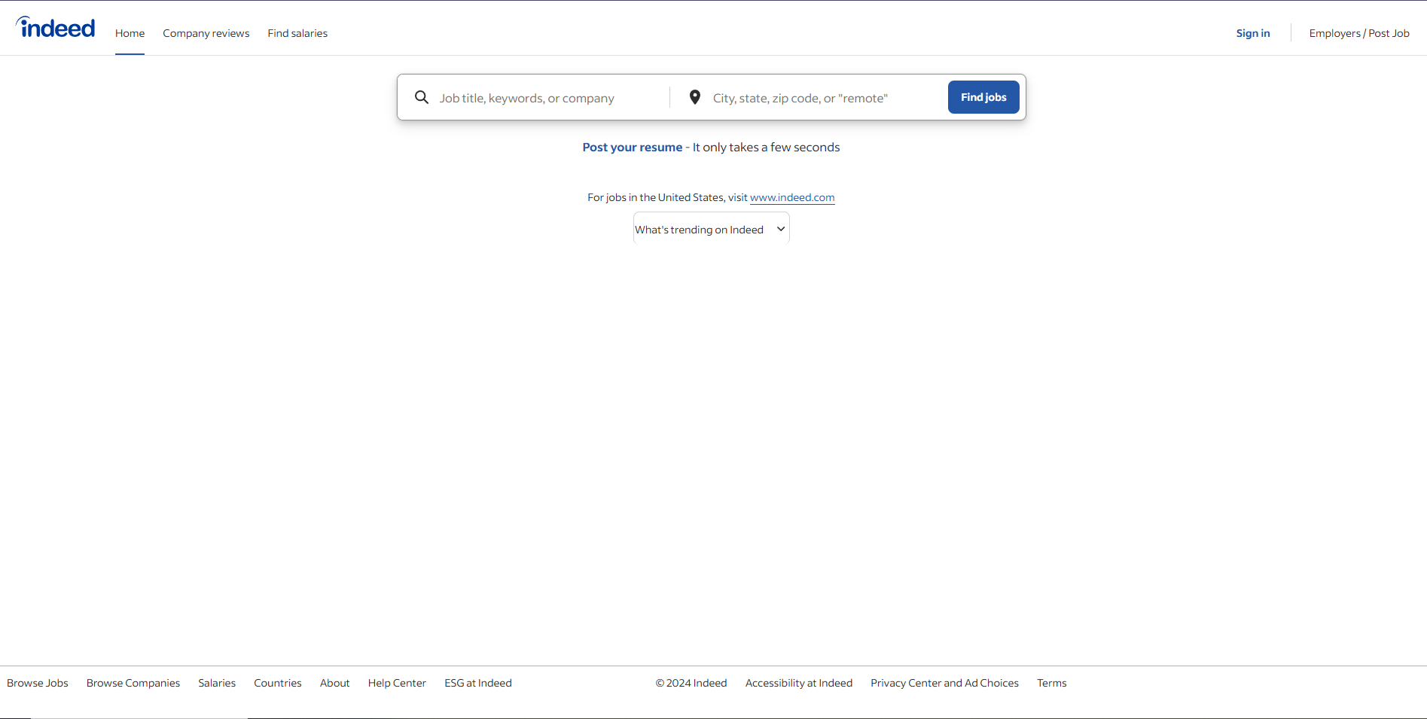Viewport: 1427px width, 719px height.
Task: Click the Find jobs button
Action: [983, 97]
